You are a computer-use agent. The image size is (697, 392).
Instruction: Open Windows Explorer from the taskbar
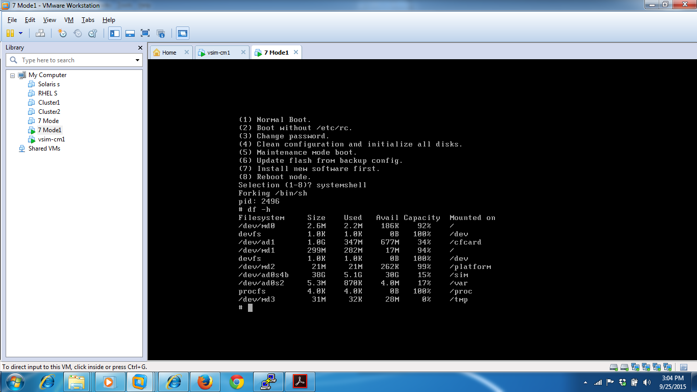(77, 382)
